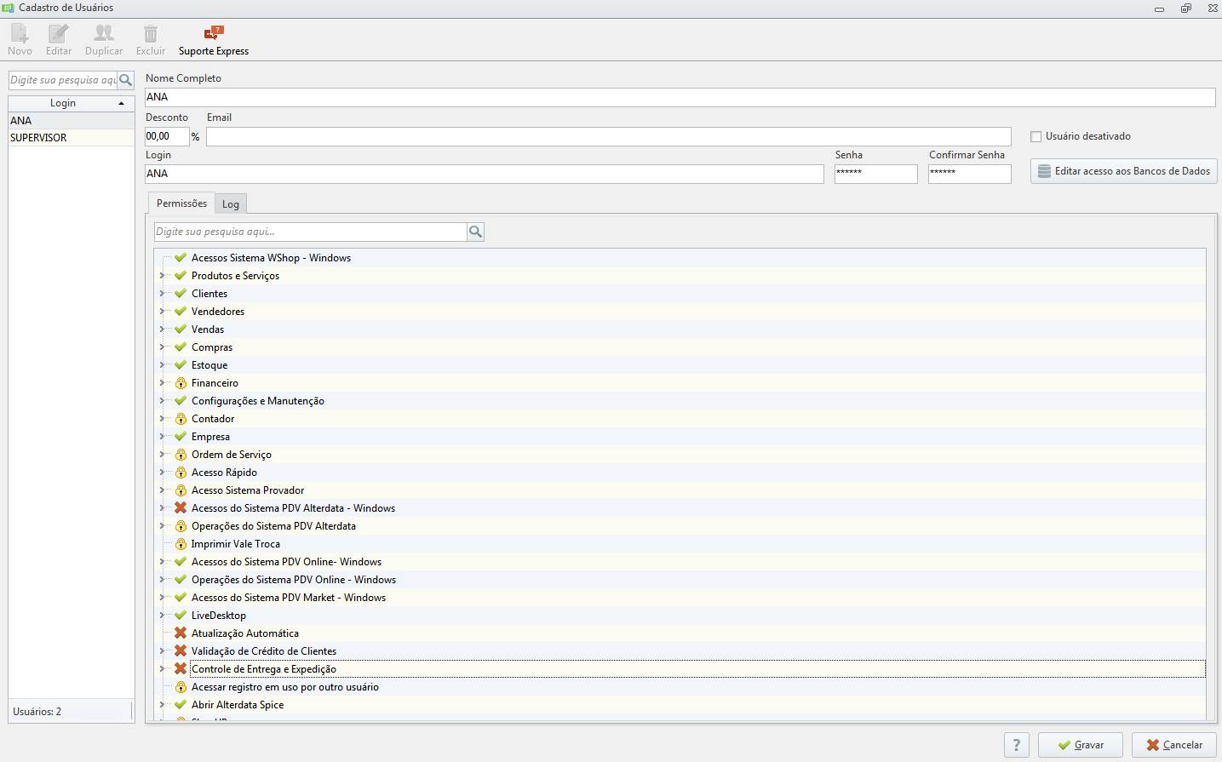Viewport: 1222px width, 762px height.
Task: Click the Editar pencil toolbar icon
Action: click(59, 34)
